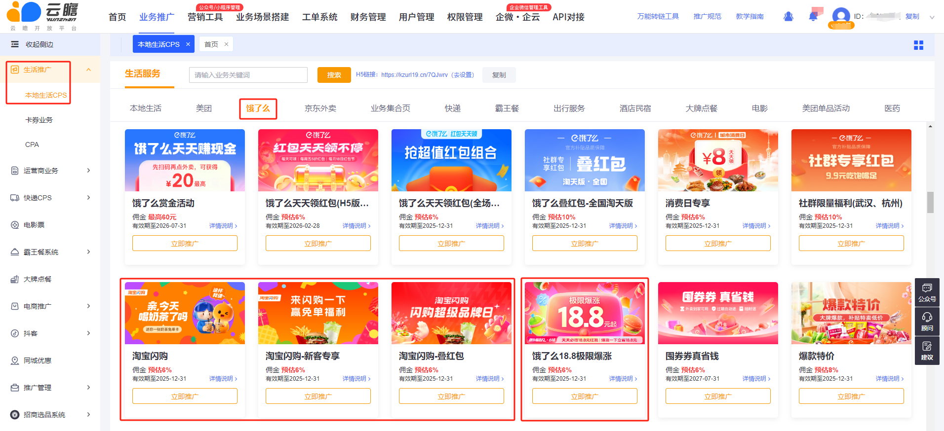
Task: Click the 推广管理 sidebar icon
Action: coord(15,388)
